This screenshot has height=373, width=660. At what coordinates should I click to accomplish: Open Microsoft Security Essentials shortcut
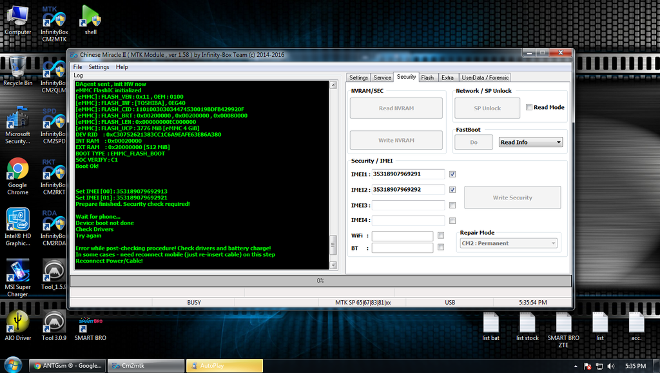pos(17,125)
